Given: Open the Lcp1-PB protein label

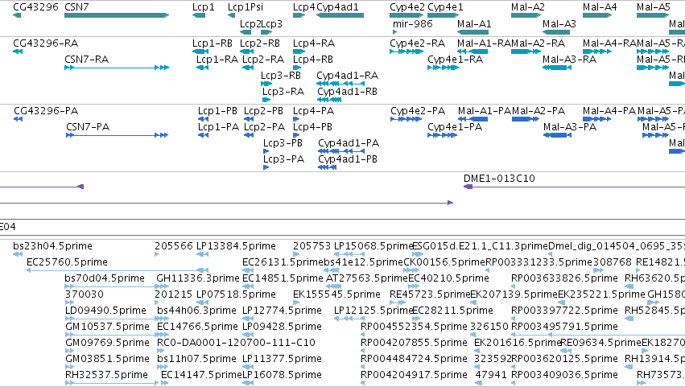Looking at the screenshot, I should click(x=217, y=111).
